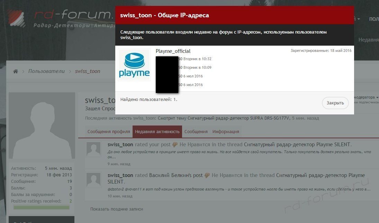Open Недавня item in the sub-navigation
Viewport: 379px width, 223px height.
369,39
